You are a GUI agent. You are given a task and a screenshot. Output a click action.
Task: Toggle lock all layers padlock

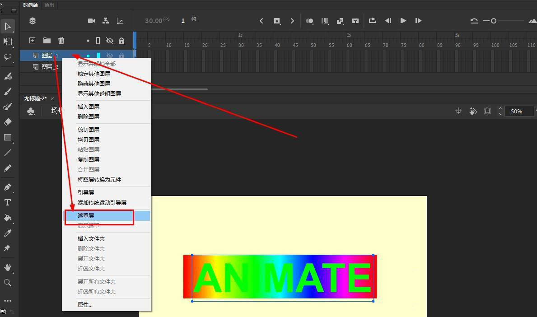121,41
